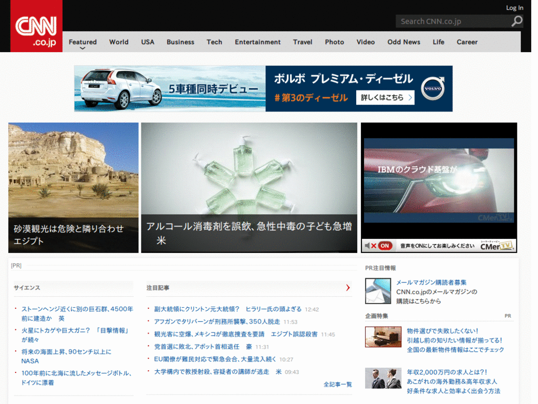
Task: Select the Video menu item
Action: coord(366,42)
